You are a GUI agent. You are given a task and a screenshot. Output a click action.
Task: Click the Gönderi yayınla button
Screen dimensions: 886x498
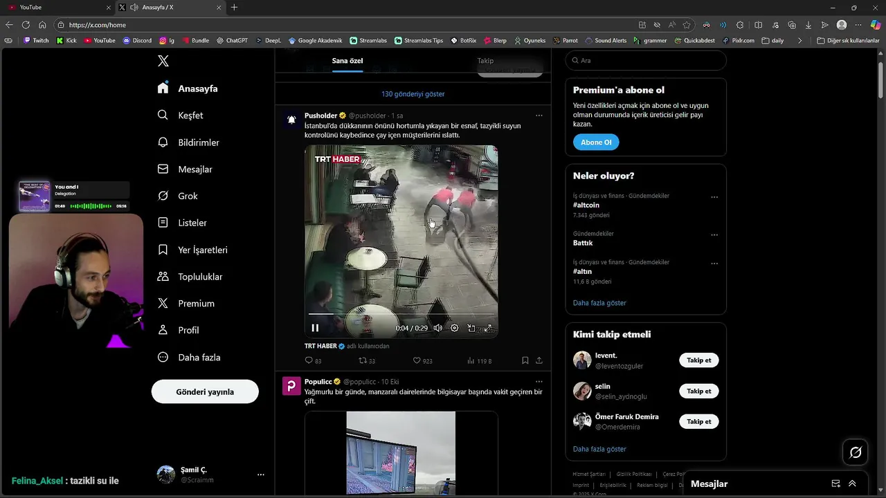205,391
